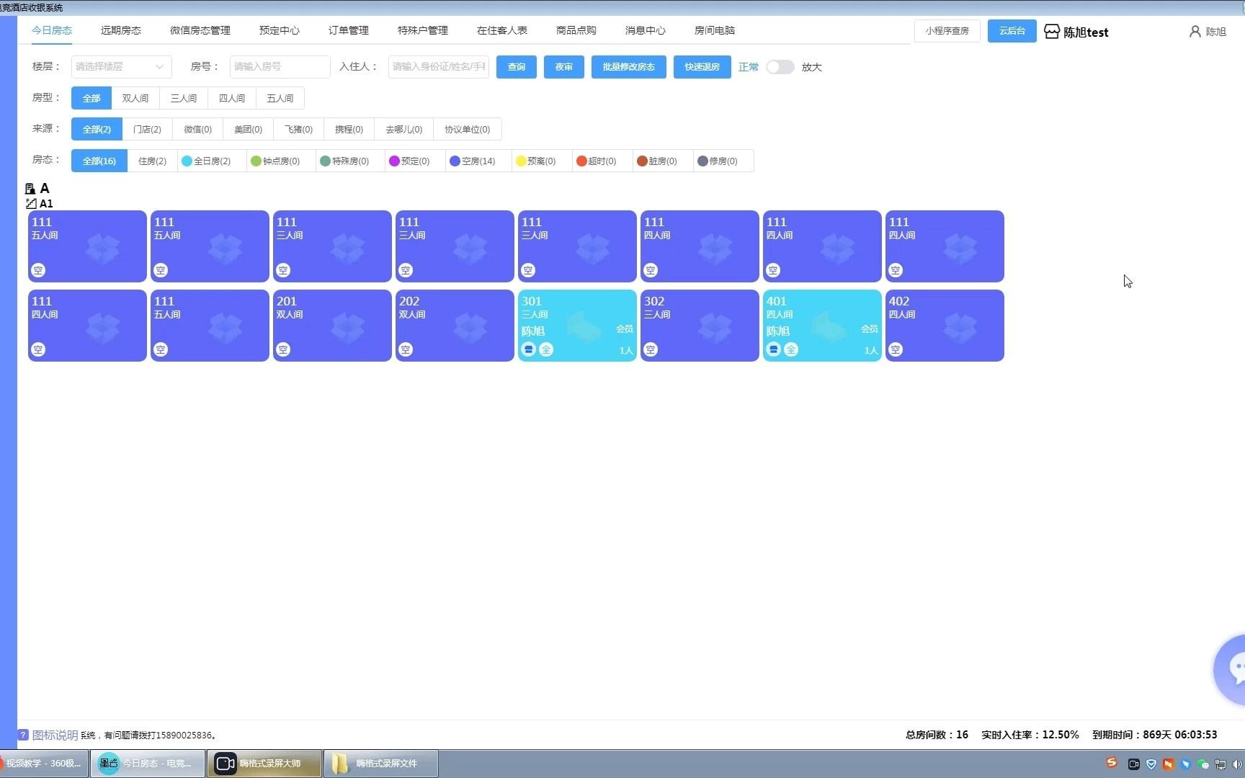Switch to 商品点购 tab
Viewport: 1245px width, 778px height.
click(x=576, y=30)
